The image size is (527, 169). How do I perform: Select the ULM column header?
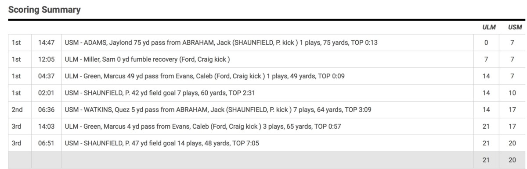coord(489,27)
